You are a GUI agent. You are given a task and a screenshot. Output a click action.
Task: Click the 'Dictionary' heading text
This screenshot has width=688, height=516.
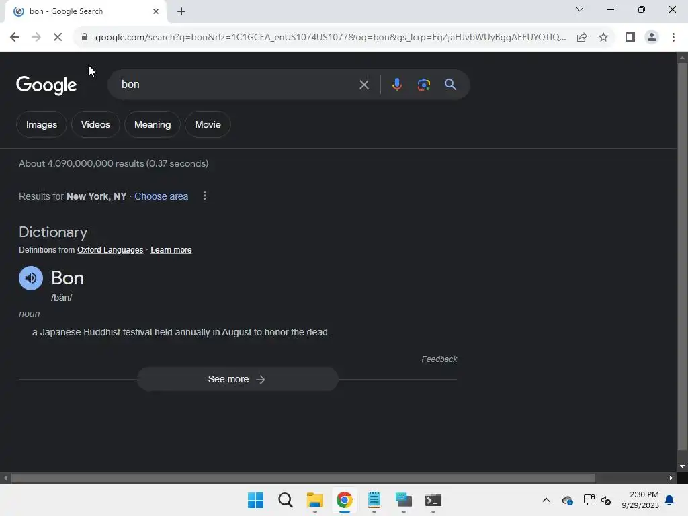coord(53,232)
